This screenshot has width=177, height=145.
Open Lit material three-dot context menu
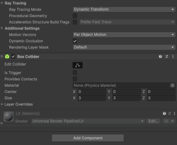point(173,113)
